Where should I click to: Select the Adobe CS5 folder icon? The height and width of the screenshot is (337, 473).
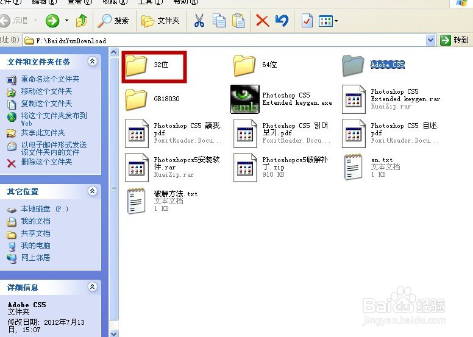coord(353,65)
